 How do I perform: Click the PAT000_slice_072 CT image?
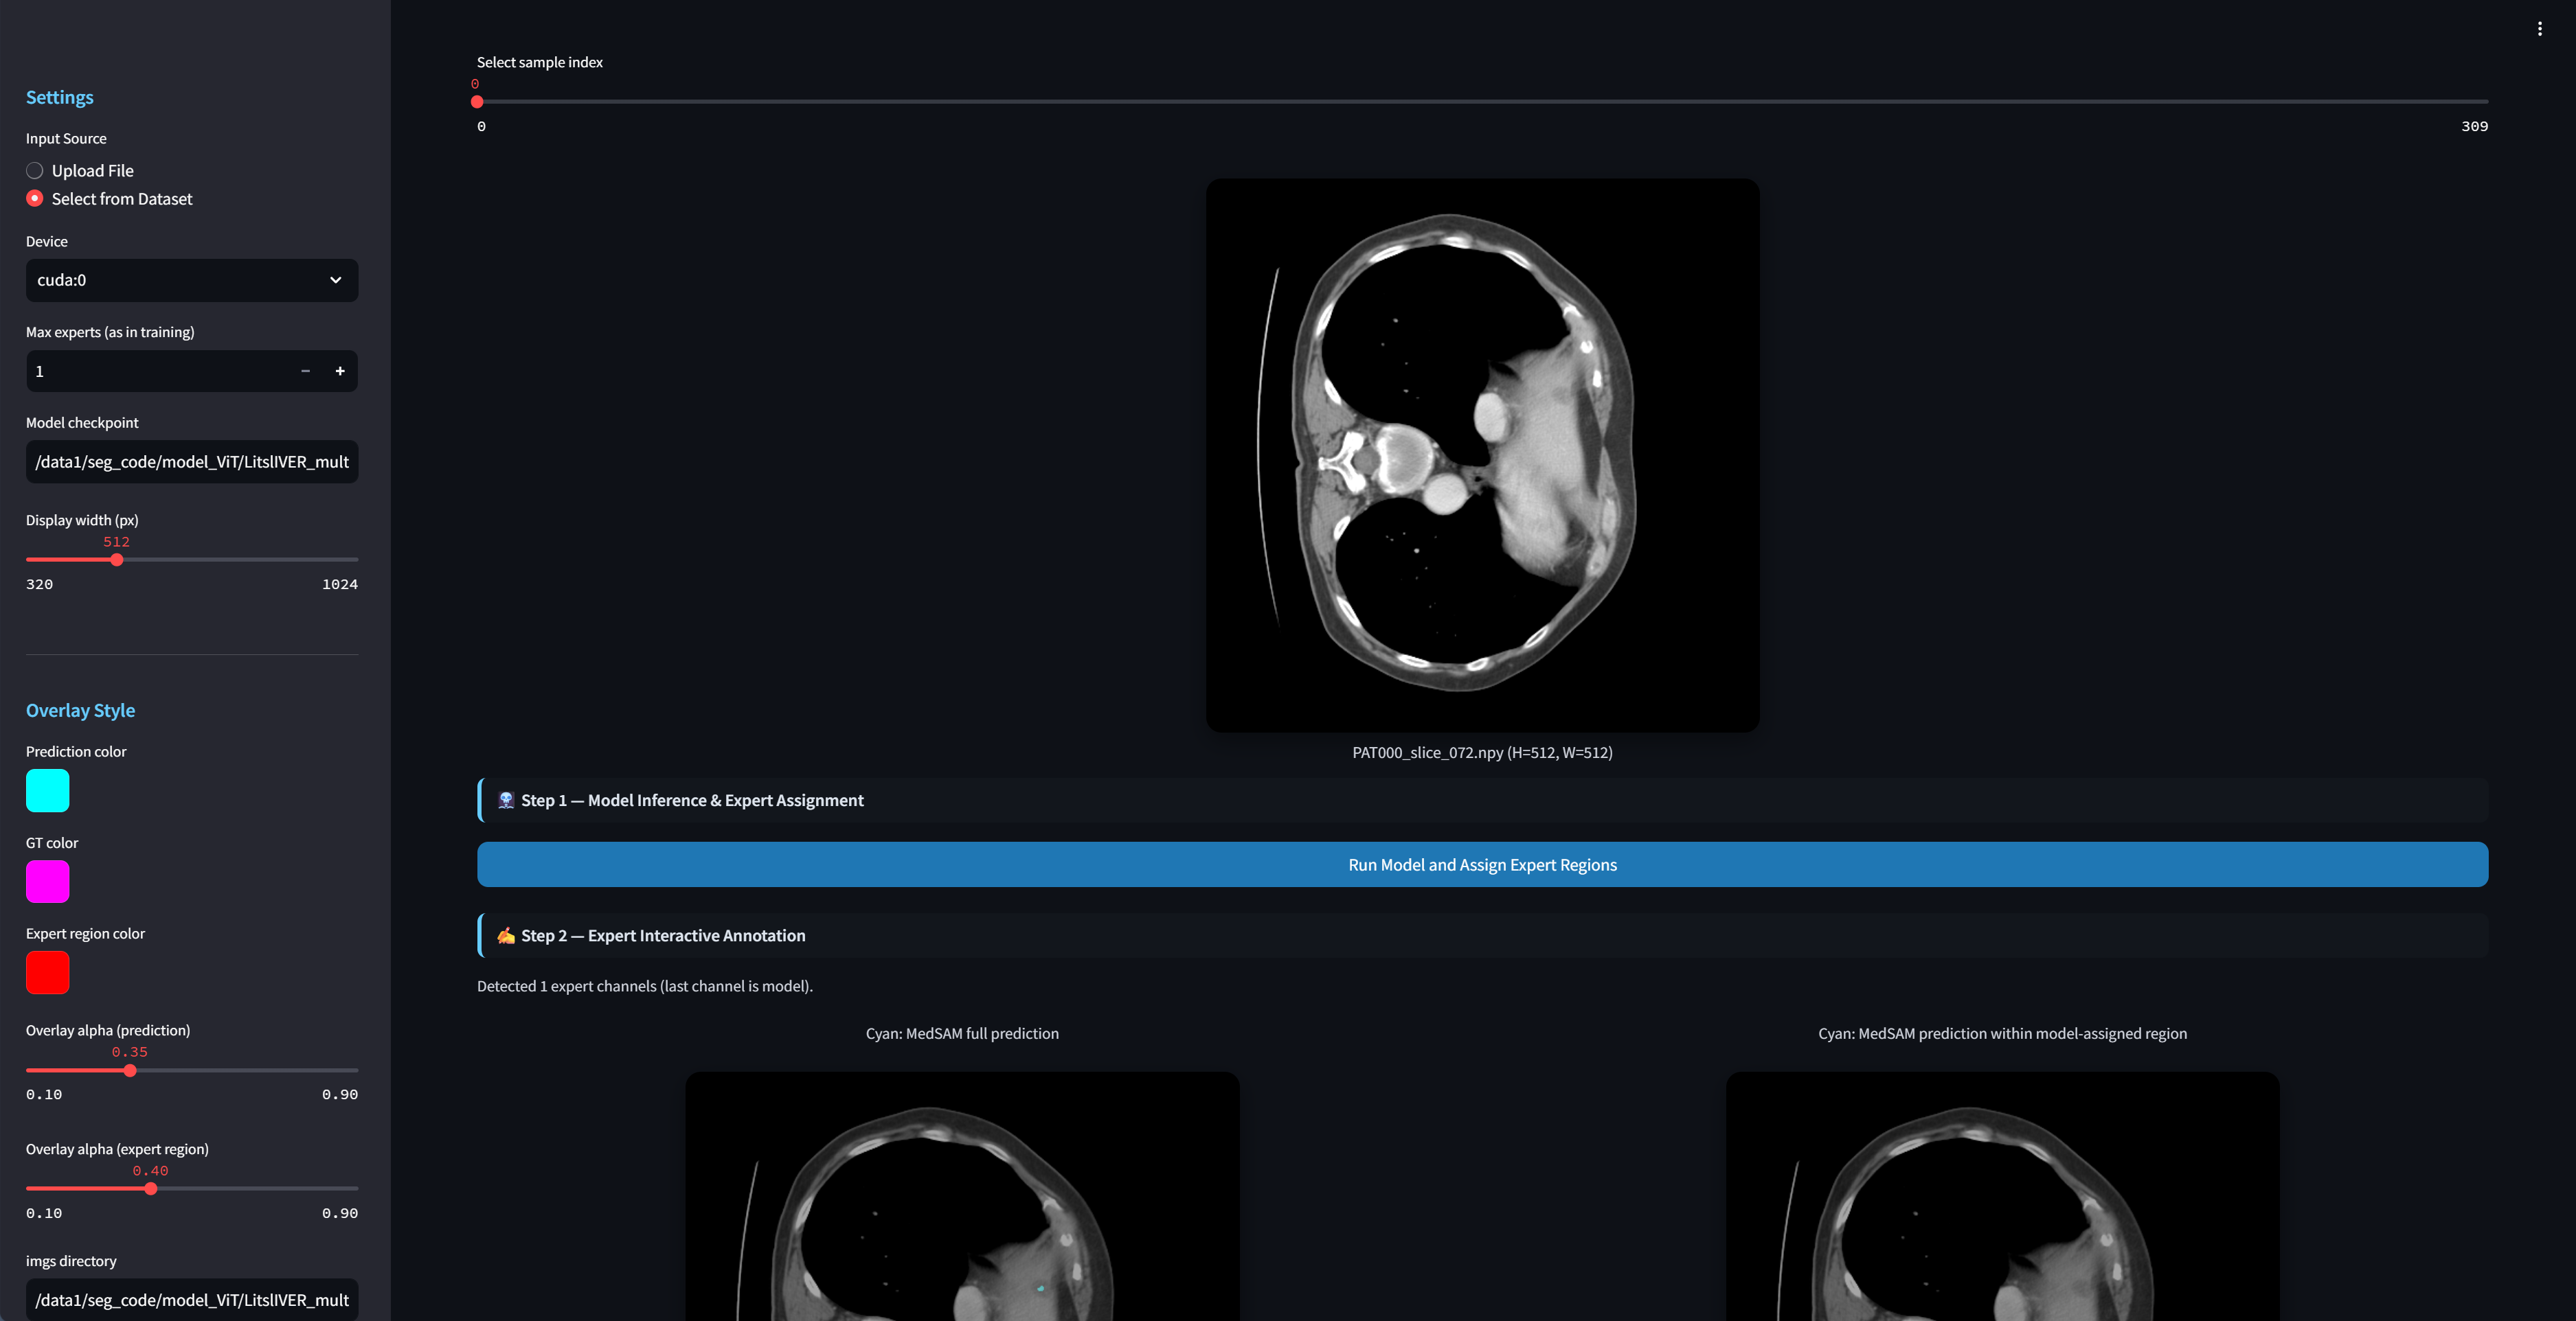pyautogui.click(x=1482, y=455)
